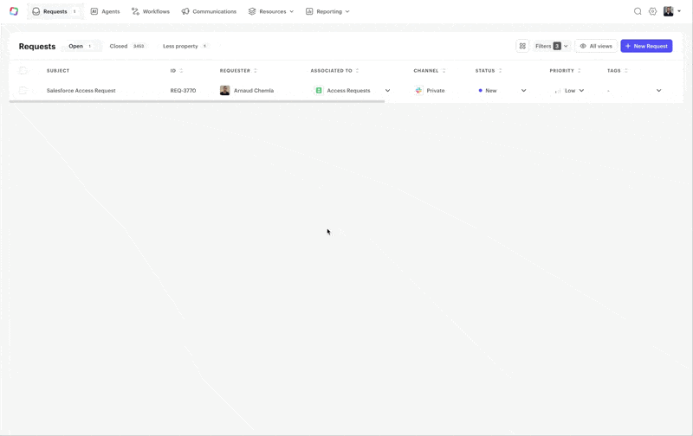This screenshot has width=693, height=436.
Task: Click the user profile avatar
Action: [669, 11]
